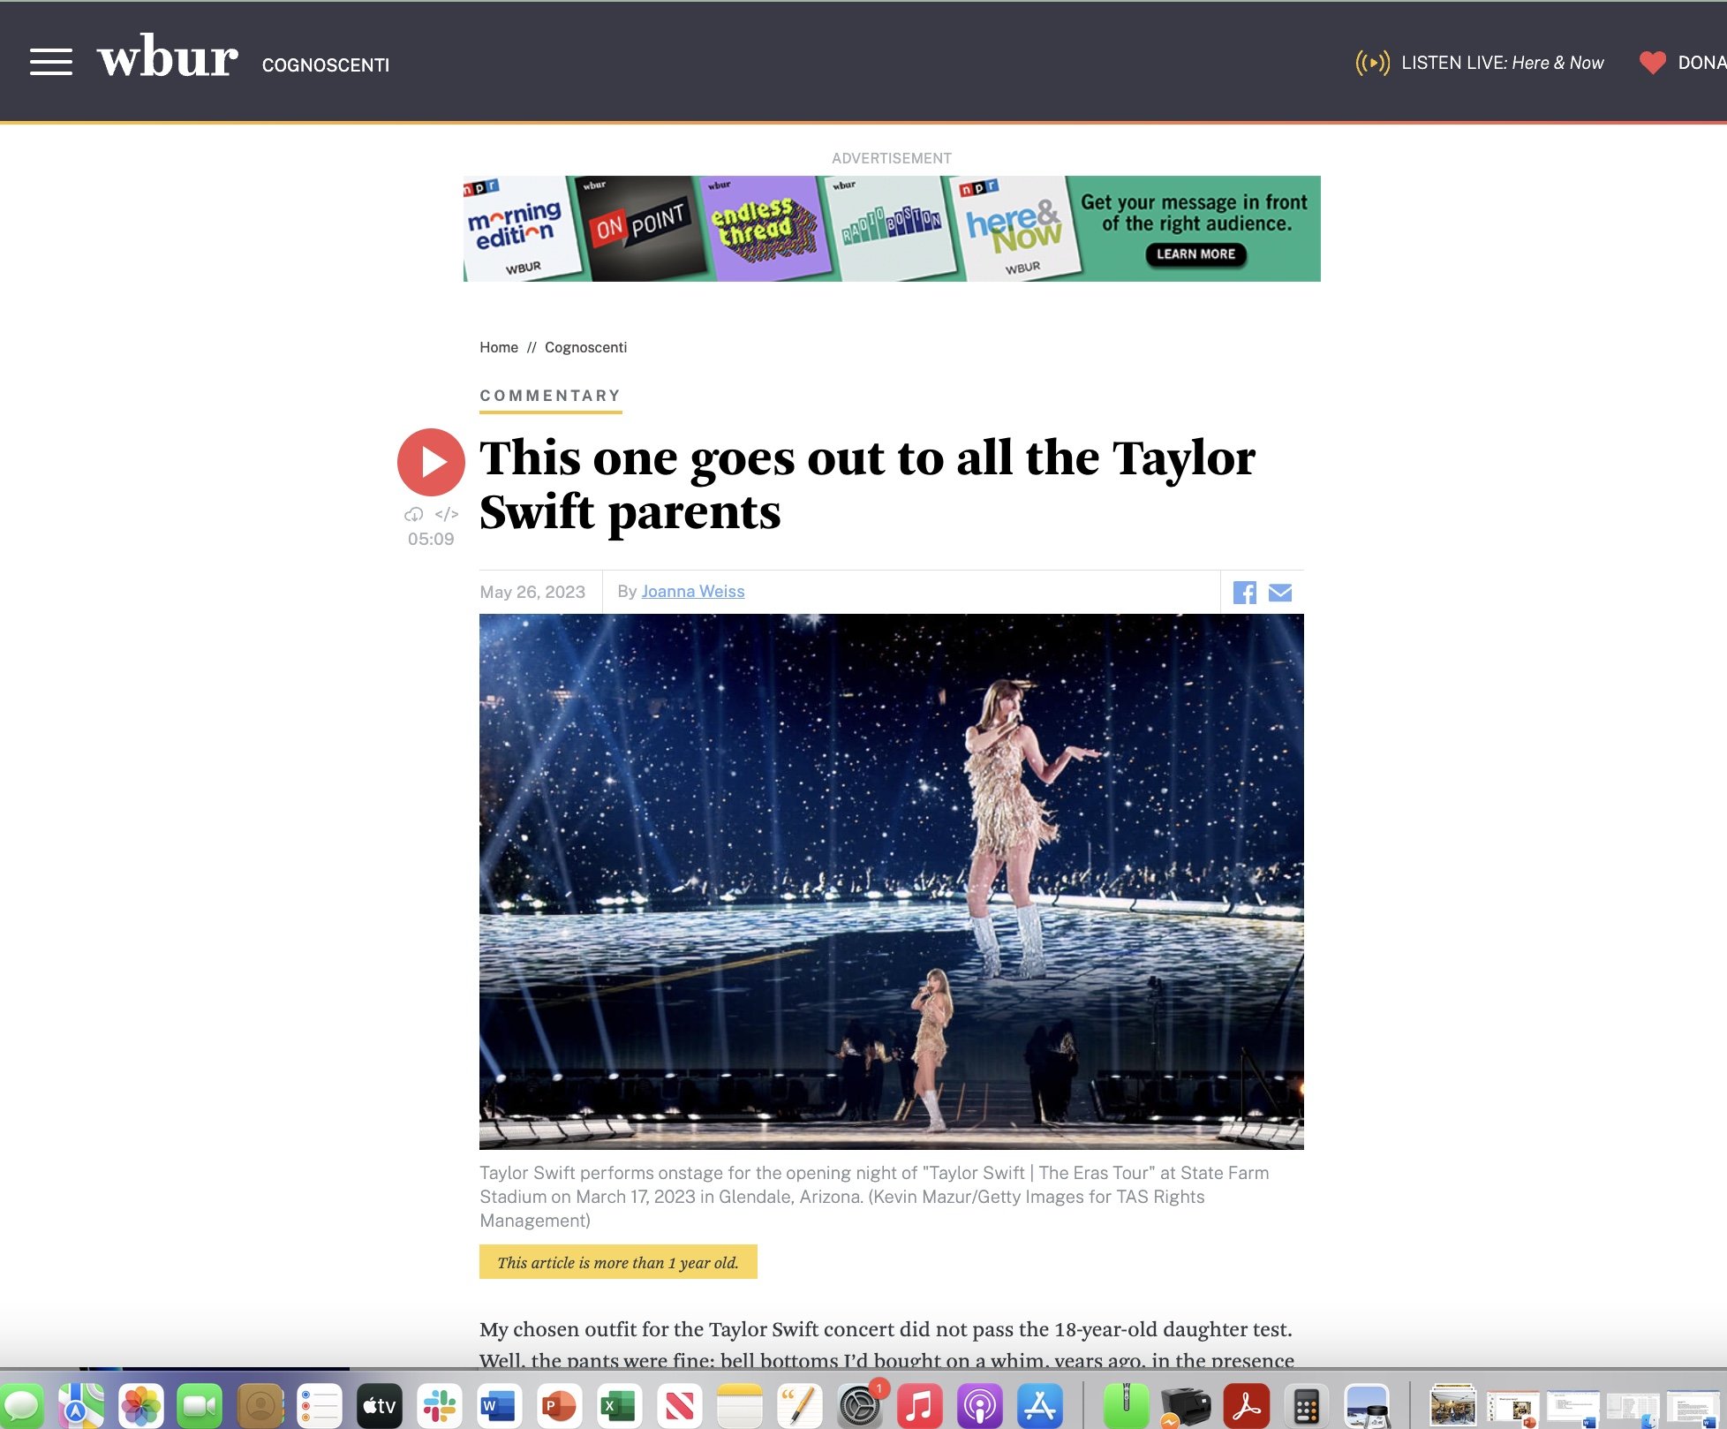1727x1429 pixels.
Task: Open App Store from the dock
Action: click(x=1039, y=1405)
